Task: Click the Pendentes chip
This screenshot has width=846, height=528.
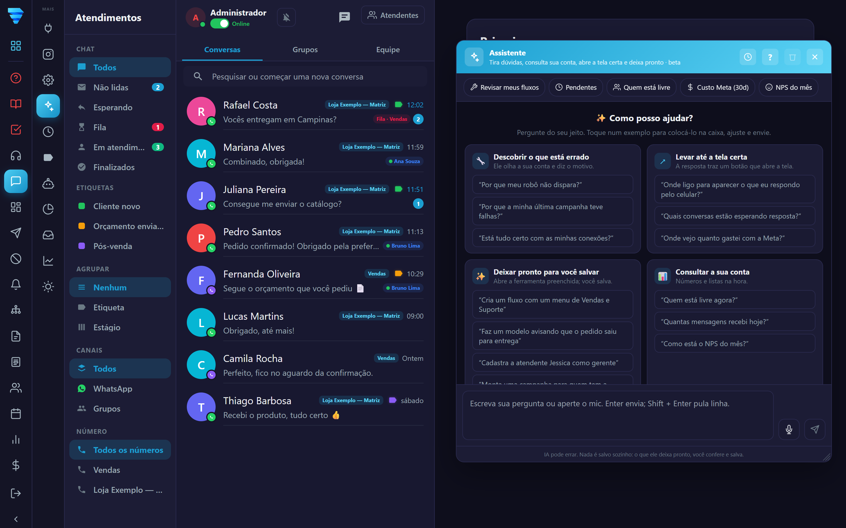Action: [x=576, y=87]
